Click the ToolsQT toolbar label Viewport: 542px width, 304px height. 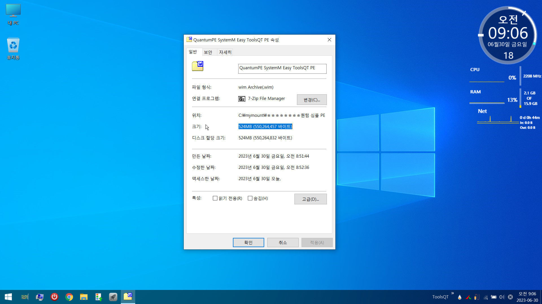pyautogui.click(x=440, y=297)
